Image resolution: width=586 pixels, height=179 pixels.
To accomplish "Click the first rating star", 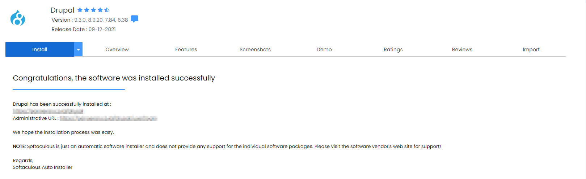I will pyautogui.click(x=80, y=10).
